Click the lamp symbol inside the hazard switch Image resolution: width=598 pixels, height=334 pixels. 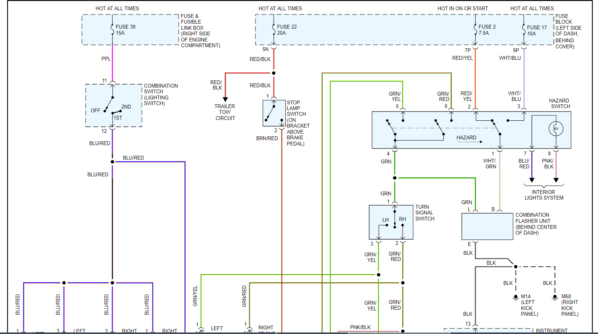pos(556,129)
